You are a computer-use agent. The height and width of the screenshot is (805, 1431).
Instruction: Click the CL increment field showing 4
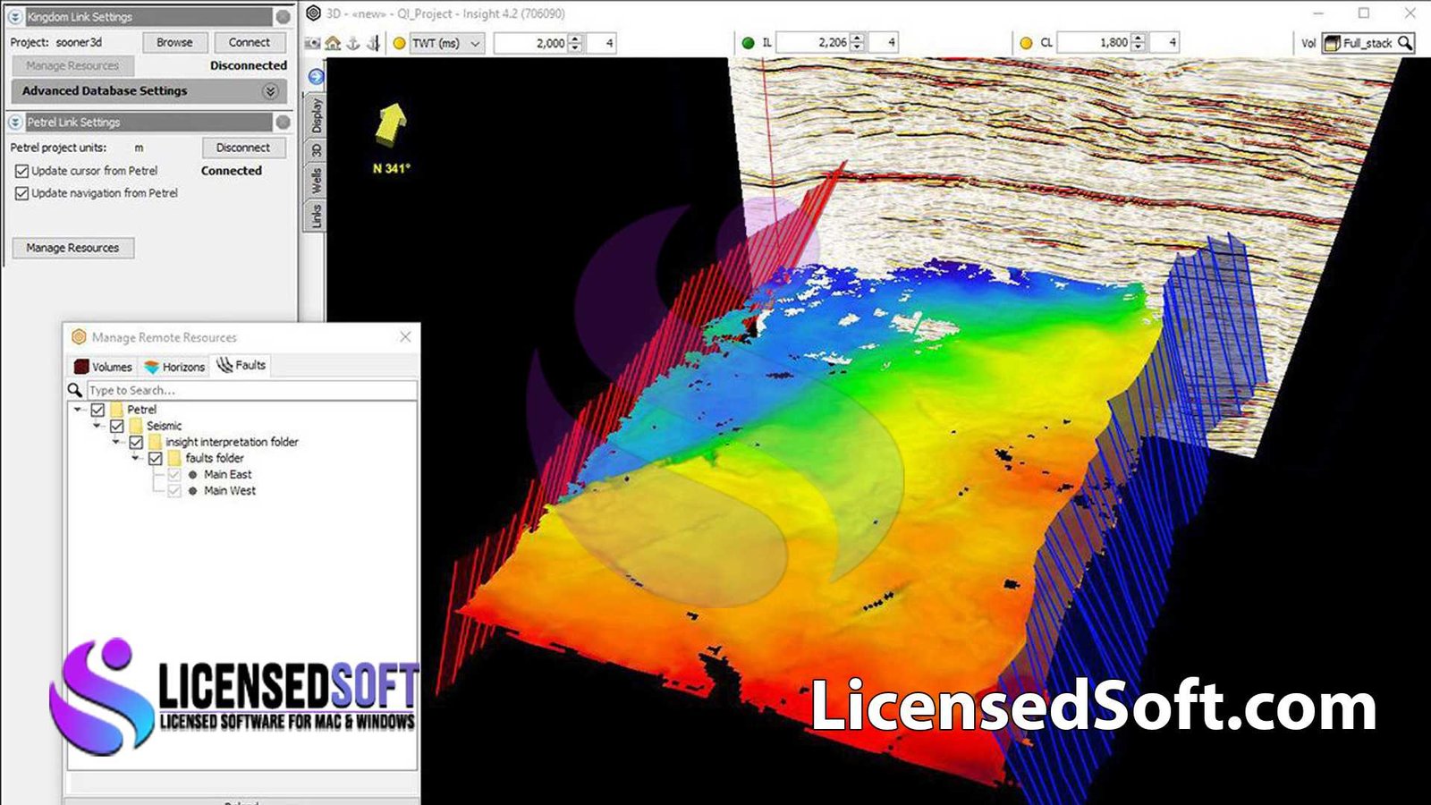click(x=1164, y=43)
